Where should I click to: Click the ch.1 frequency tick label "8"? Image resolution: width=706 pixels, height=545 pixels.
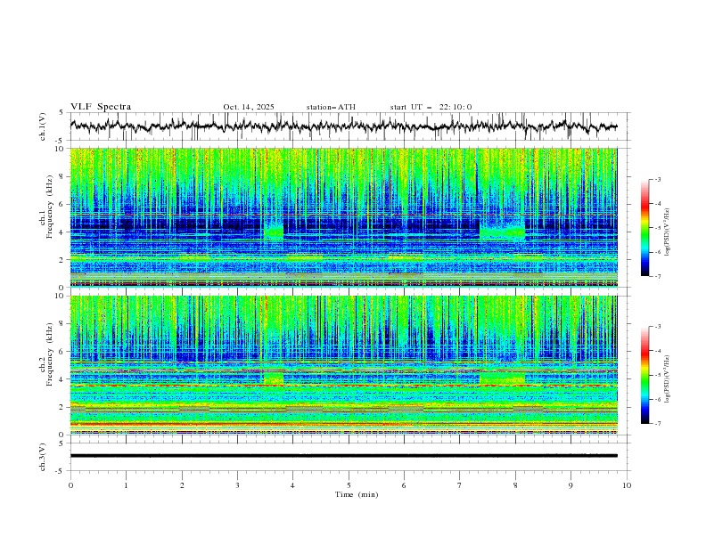tap(63, 176)
